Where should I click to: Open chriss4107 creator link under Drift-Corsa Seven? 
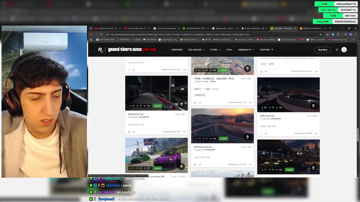[210, 150]
